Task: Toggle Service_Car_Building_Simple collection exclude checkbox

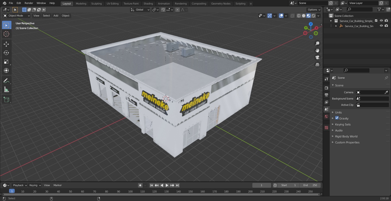Action: [376, 21]
